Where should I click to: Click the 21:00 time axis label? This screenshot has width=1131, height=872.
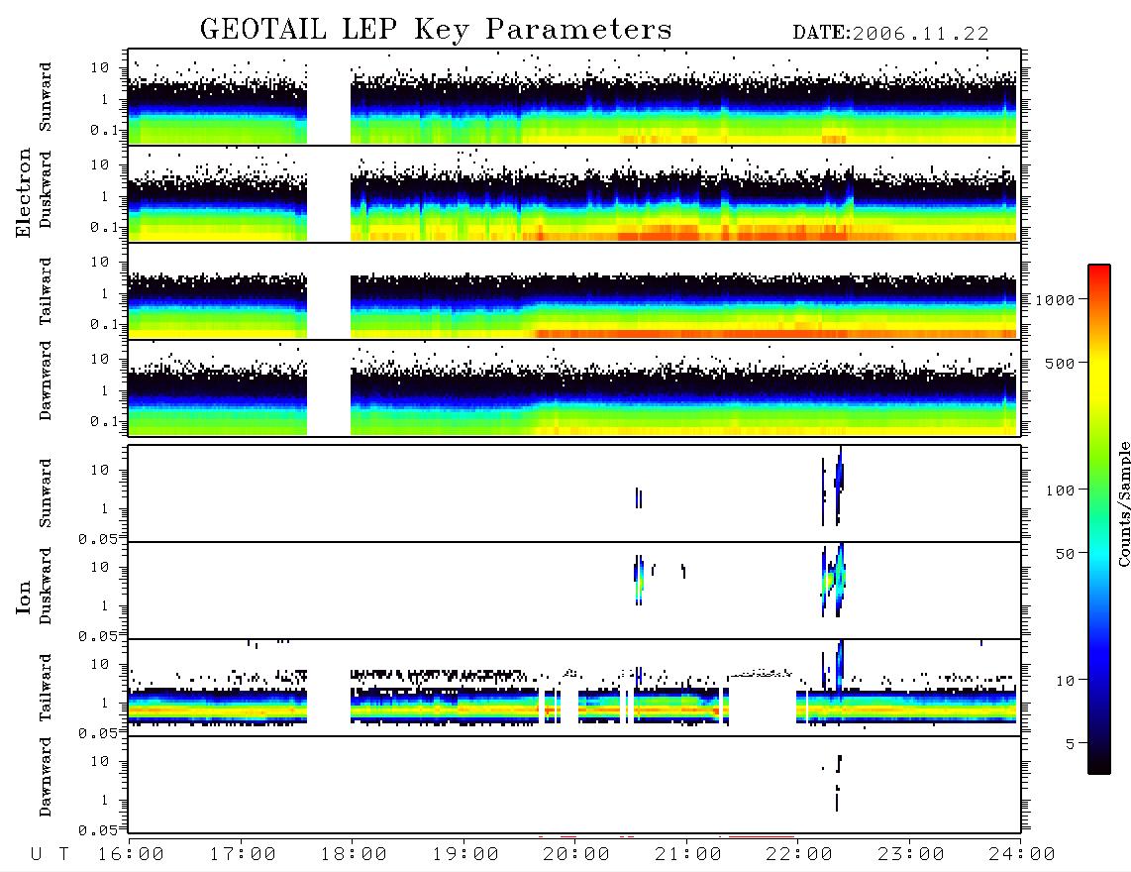click(x=688, y=855)
